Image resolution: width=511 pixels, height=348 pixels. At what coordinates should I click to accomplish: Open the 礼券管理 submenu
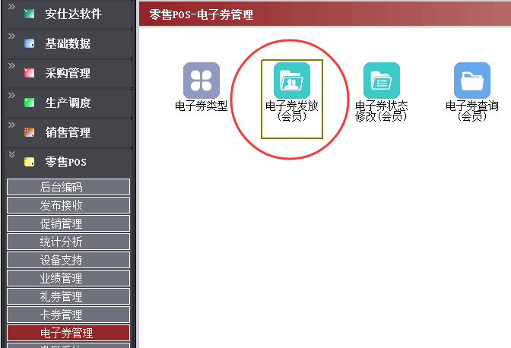pos(68,296)
